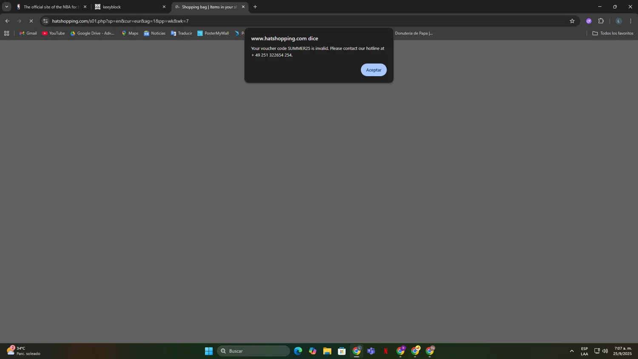
Task: Close the NBA official site tab
Action: tap(85, 7)
